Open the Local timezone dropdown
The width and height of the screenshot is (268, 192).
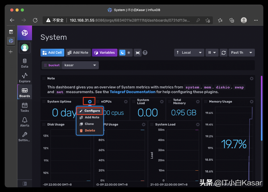click(189, 53)
